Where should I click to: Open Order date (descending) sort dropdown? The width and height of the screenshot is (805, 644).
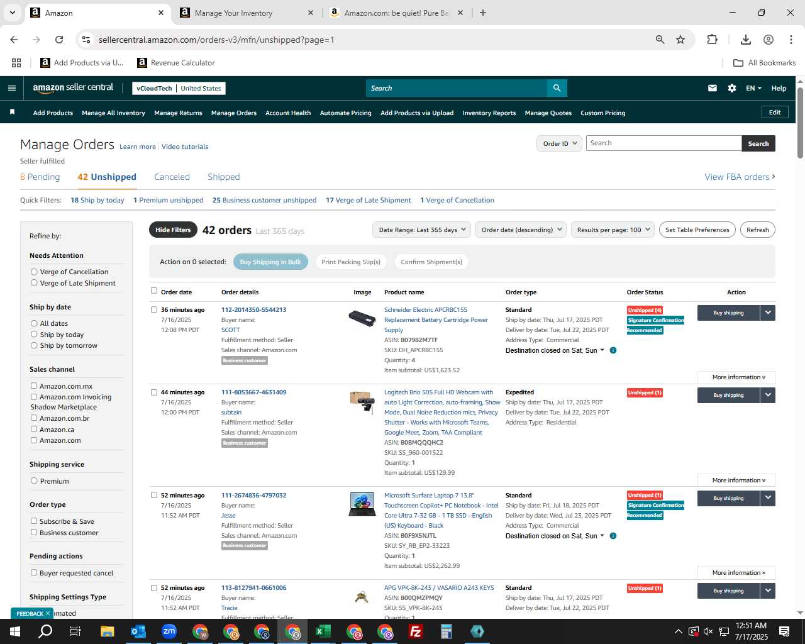point(521,230)
